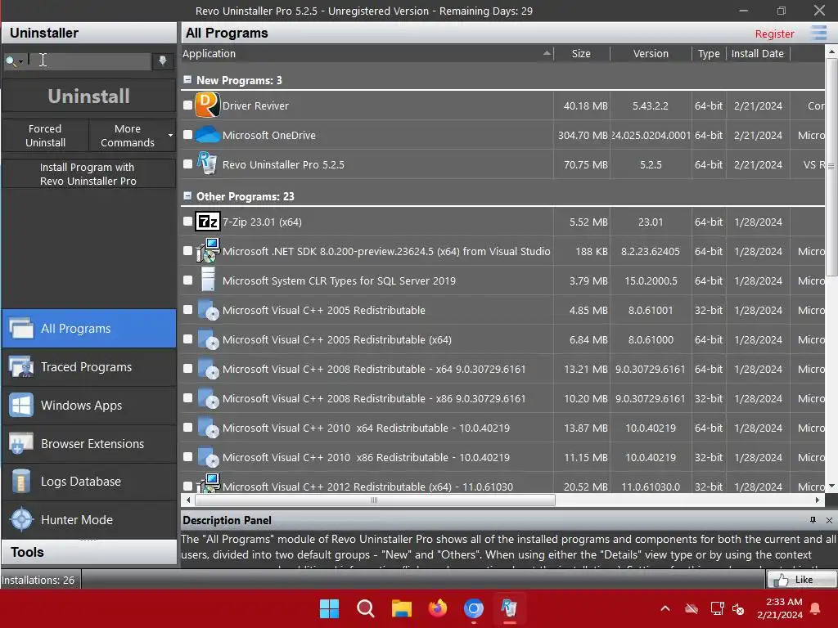Open the Browser Extensions module
Image resolution: width=838 pixels, height=628 pixels.
(x=88, y=444)
